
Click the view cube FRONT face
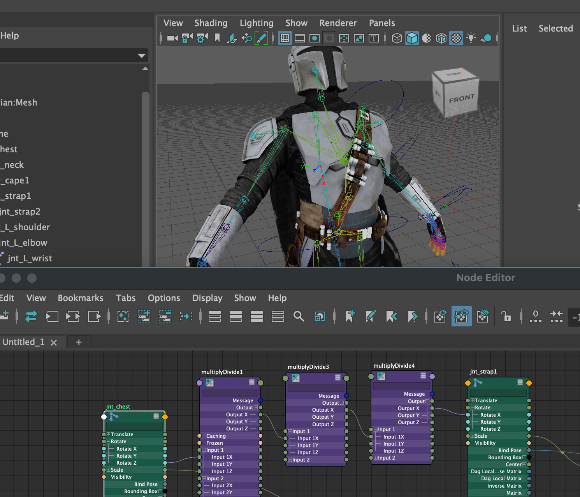(462, 98)
